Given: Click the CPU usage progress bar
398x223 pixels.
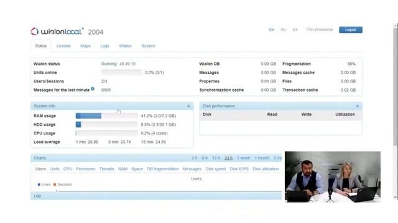Looking at the screenshot, I should click(106, 133).
